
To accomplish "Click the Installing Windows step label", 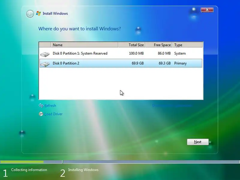I will click(x=83, y=170).
